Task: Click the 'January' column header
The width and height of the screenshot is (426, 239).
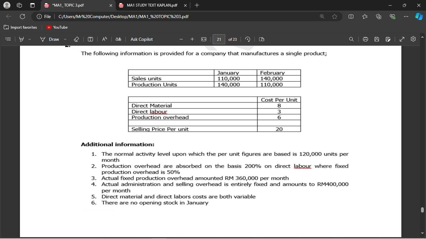Action: click(x=235, y=73)
